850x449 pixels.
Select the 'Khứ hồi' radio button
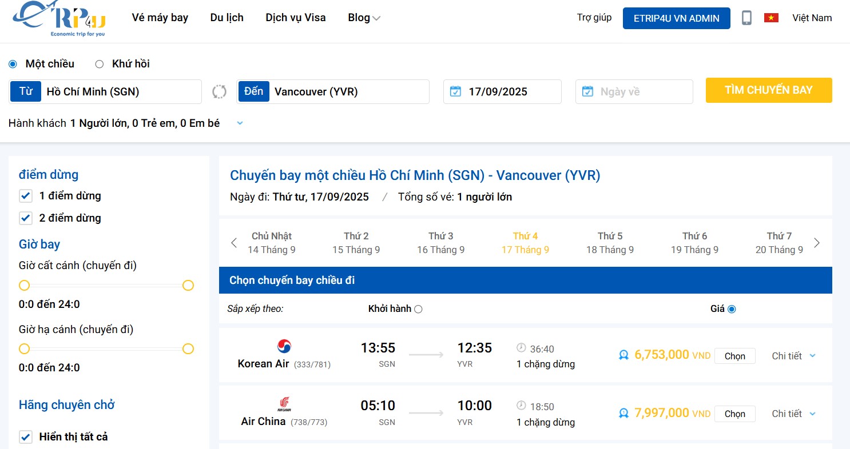(98, 64)
